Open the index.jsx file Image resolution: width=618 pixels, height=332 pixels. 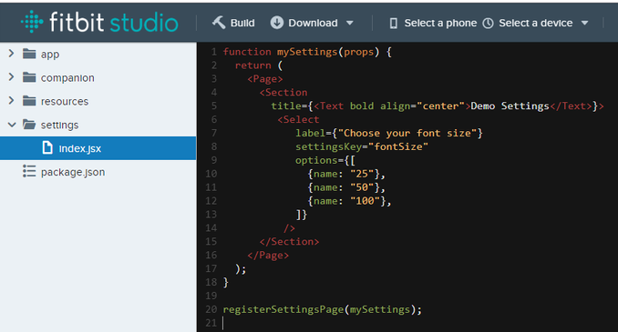pos(98,148)
